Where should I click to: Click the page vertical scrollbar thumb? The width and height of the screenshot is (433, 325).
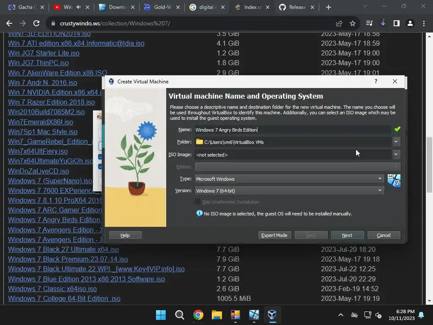tap(429, 165)
